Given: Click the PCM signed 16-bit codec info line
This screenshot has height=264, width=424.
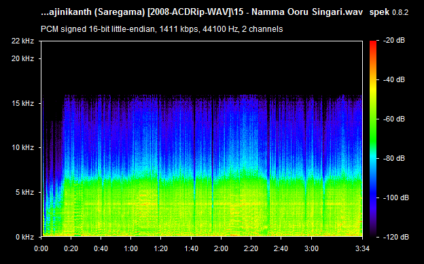Looking at the screenshot, I should pyautogui.click(x=162, y=29).
